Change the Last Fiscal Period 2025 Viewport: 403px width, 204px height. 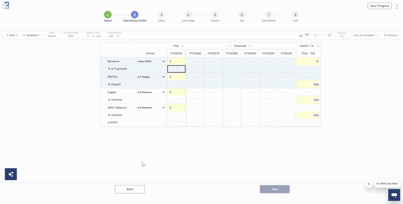pos(71,36)
